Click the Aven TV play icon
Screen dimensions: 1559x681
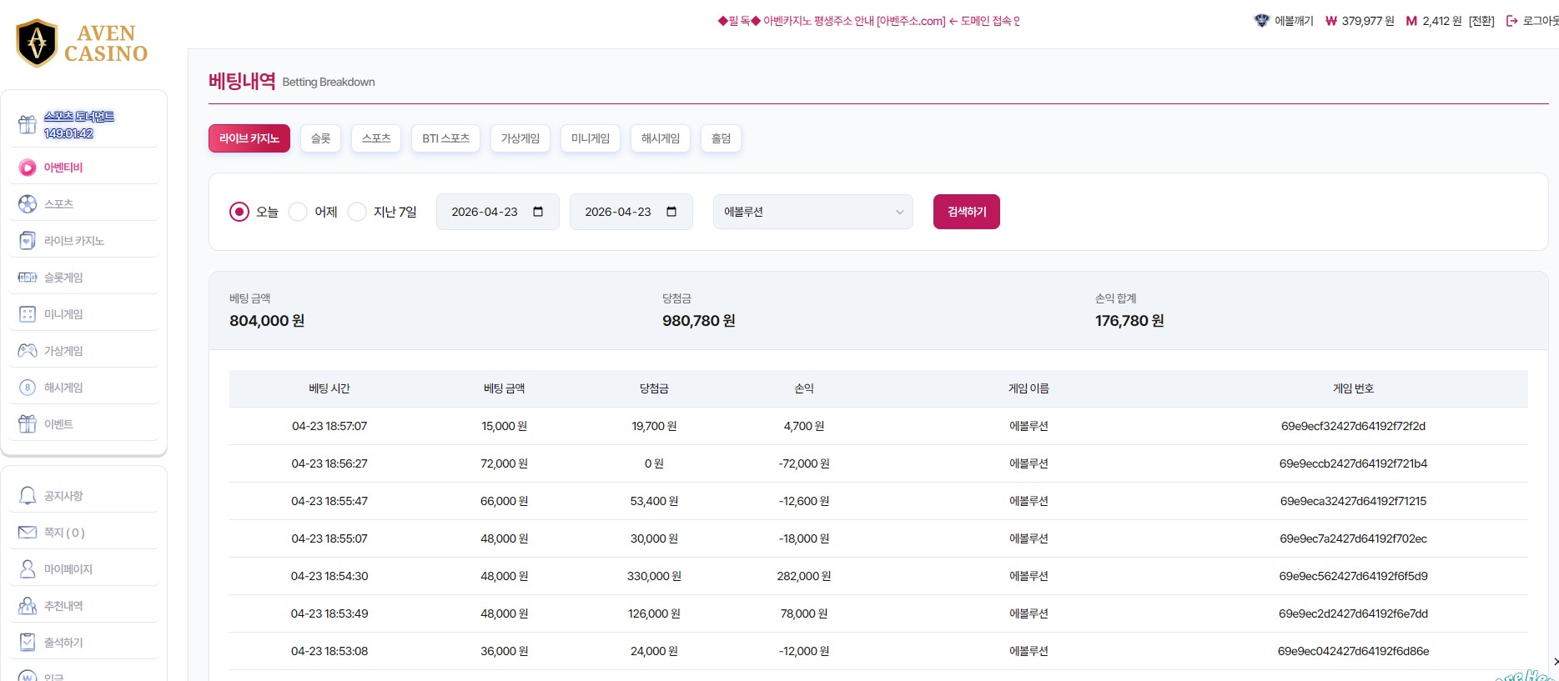pos(28,168)
